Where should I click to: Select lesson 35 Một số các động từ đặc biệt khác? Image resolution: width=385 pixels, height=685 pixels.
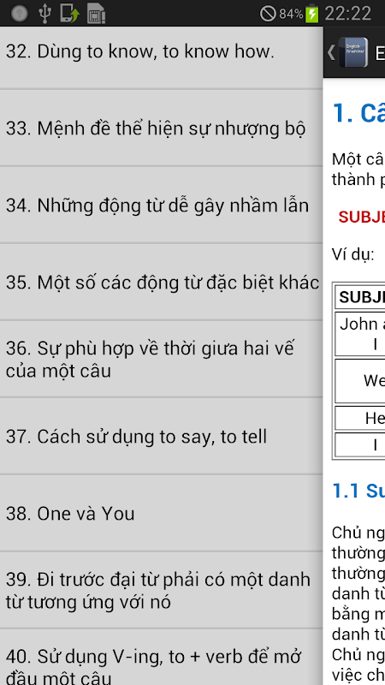161,282
